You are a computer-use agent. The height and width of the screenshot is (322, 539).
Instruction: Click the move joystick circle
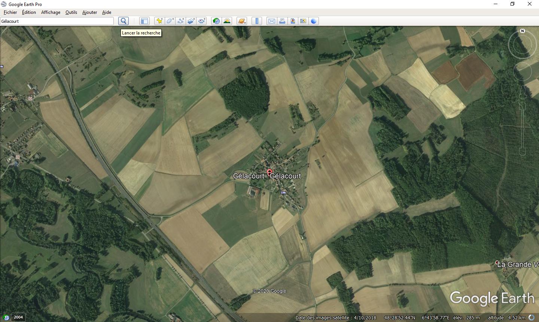(523, 72)
